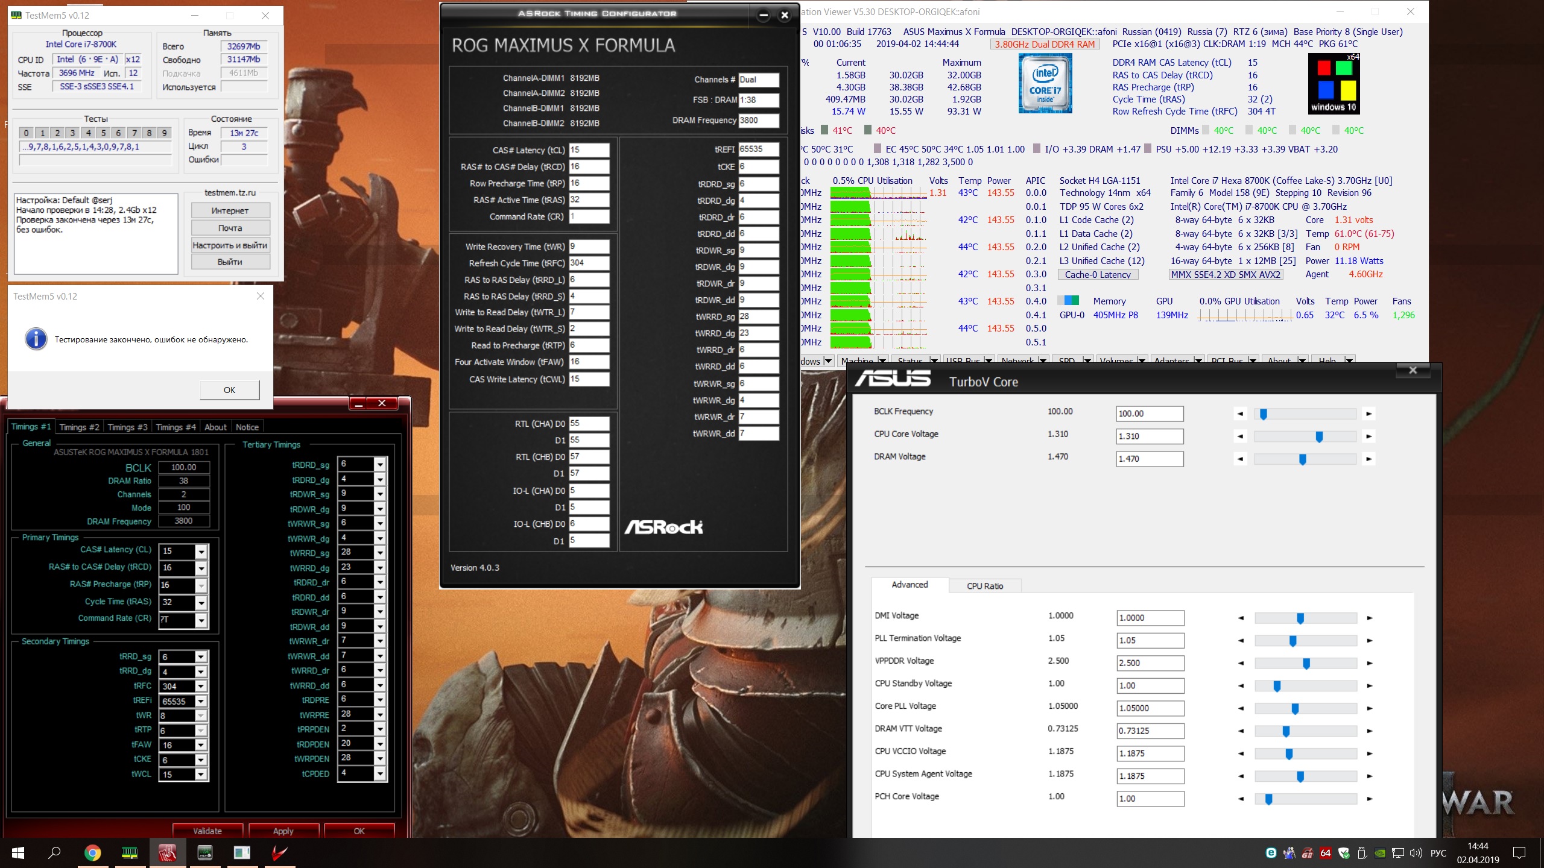
Task: Expand the CAS# Latency (CL) dropdown
Action: [x=201, y=552]
